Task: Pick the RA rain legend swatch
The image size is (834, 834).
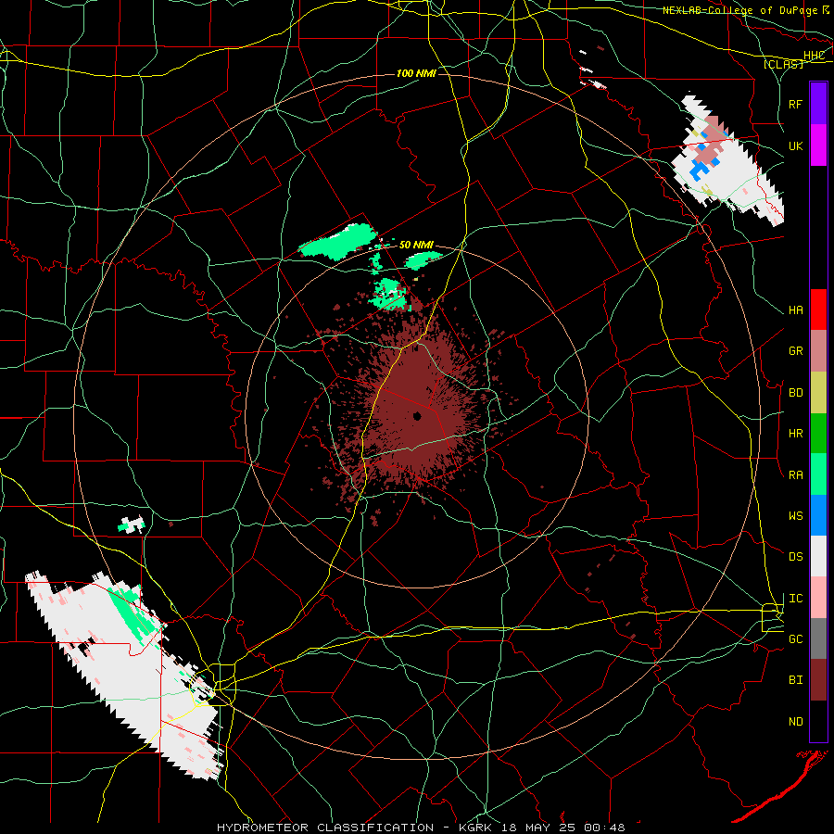Action: coord(818,474)
